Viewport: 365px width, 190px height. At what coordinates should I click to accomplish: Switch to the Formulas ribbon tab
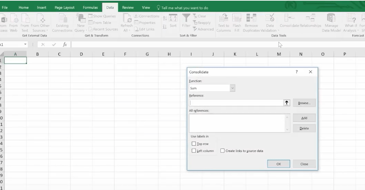click(90, 8)
